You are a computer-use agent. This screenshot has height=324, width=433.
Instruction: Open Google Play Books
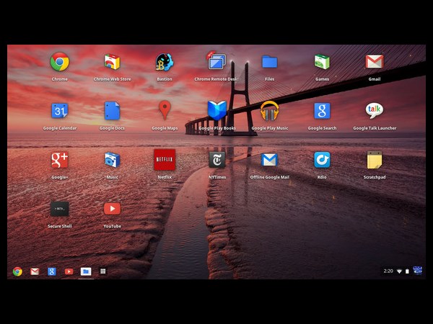point(217,111)
